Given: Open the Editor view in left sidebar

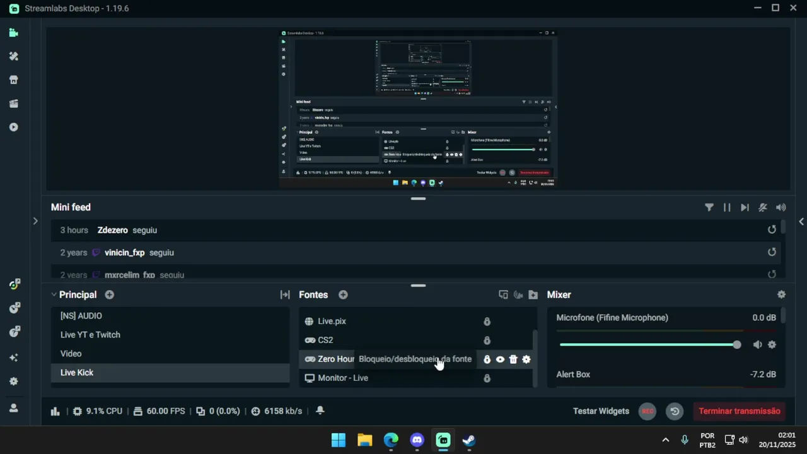Looking at the screenshot, I should [x=14, y=33].
